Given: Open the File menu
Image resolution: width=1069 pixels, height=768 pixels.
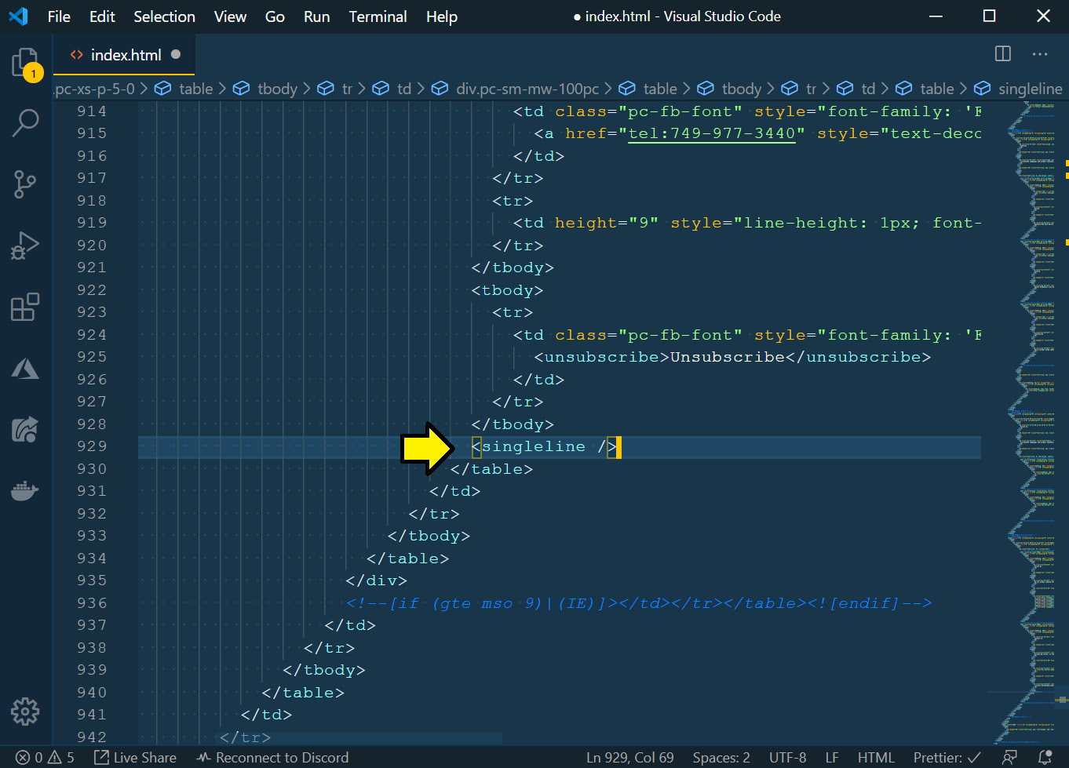Looking at the screenshot, I should [x=59, y=16].
